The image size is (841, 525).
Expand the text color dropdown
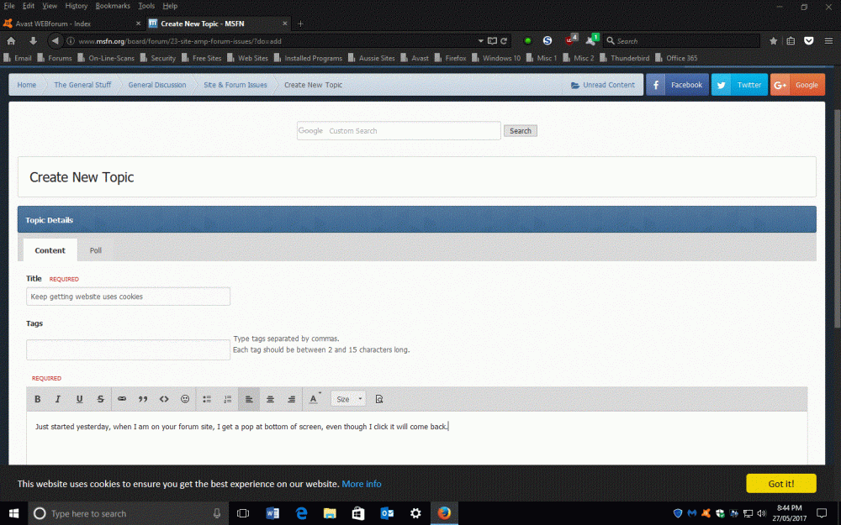[x=315, y=399]
